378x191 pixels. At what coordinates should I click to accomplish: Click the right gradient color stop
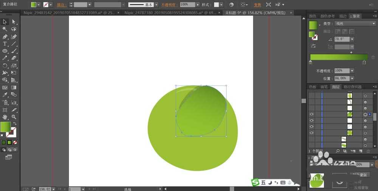(x=364, y=63)
